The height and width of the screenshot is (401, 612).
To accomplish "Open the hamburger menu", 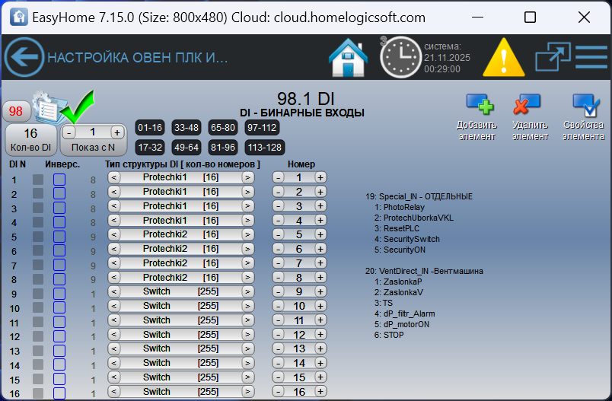I will click(x=591, y=58).
